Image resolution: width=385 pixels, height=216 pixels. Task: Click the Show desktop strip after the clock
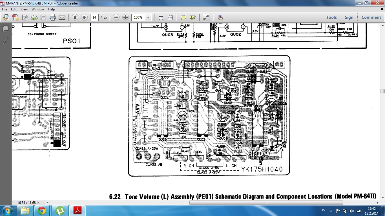coord(383,211)
